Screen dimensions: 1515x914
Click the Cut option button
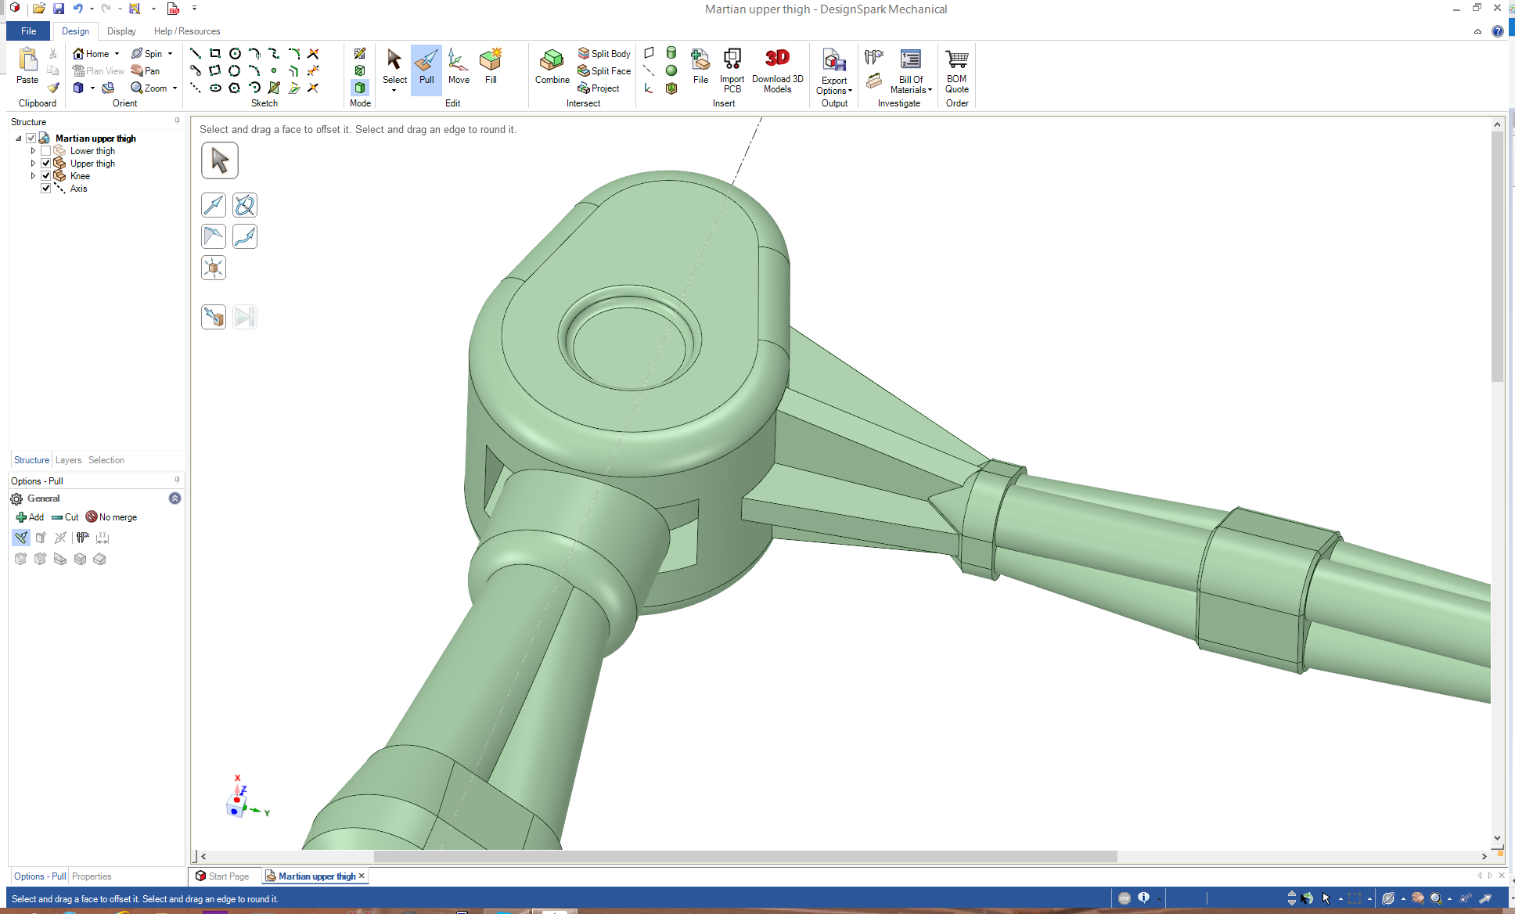click(65, 517)
